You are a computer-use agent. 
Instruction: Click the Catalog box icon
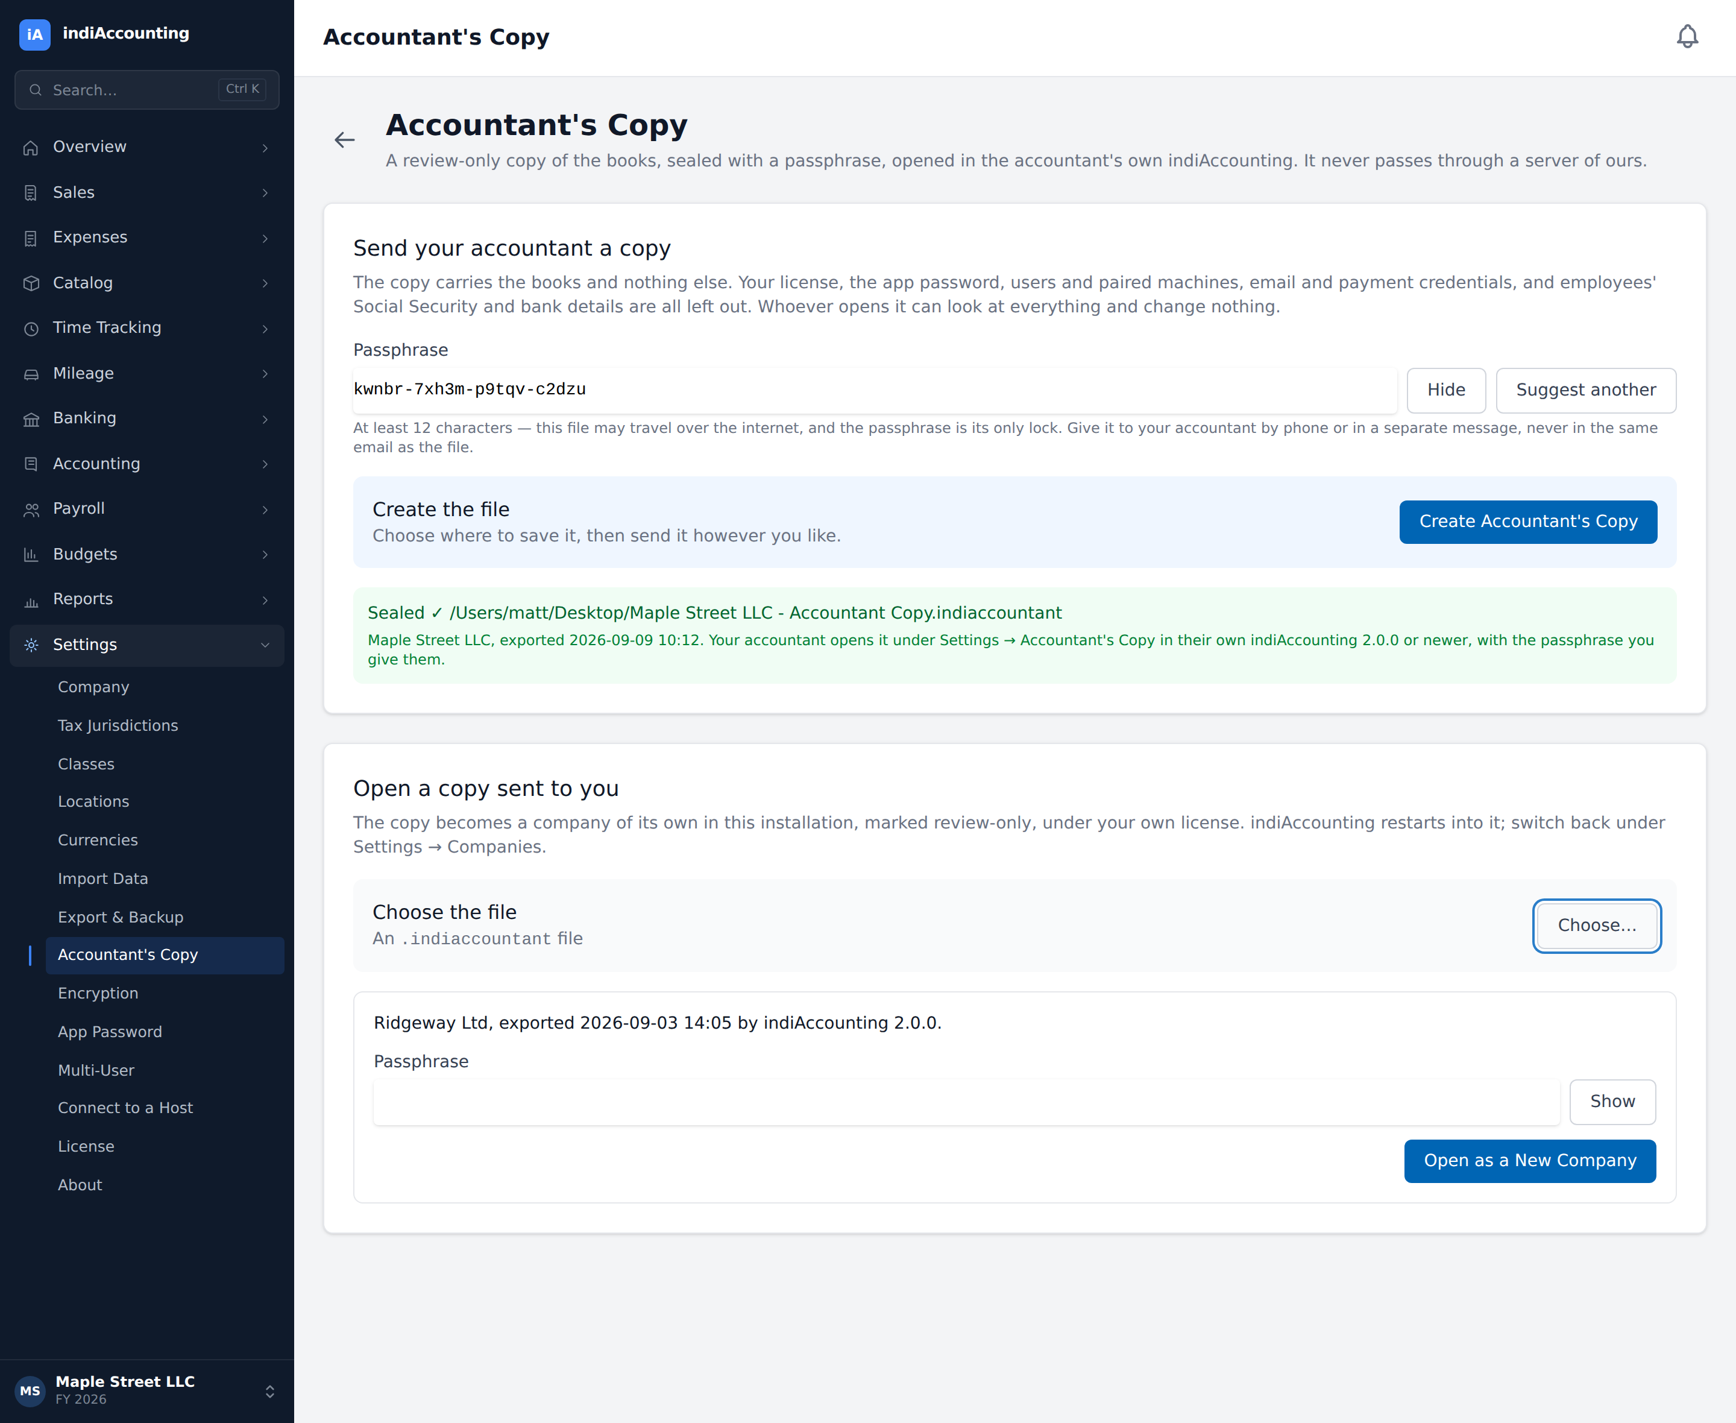[x=31, y=283]
